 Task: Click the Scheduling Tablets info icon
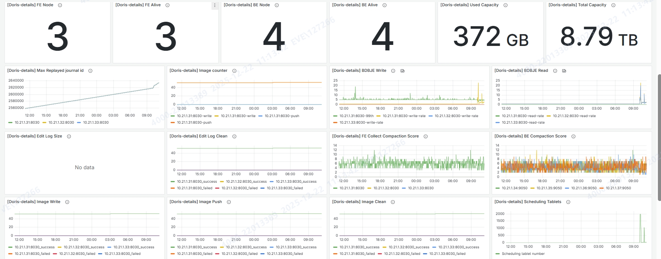click(568, 202)
